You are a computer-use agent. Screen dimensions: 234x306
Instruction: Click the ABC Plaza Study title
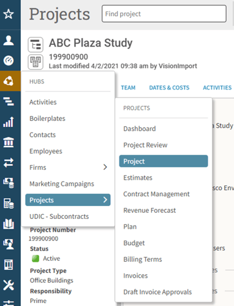point(91,43)
